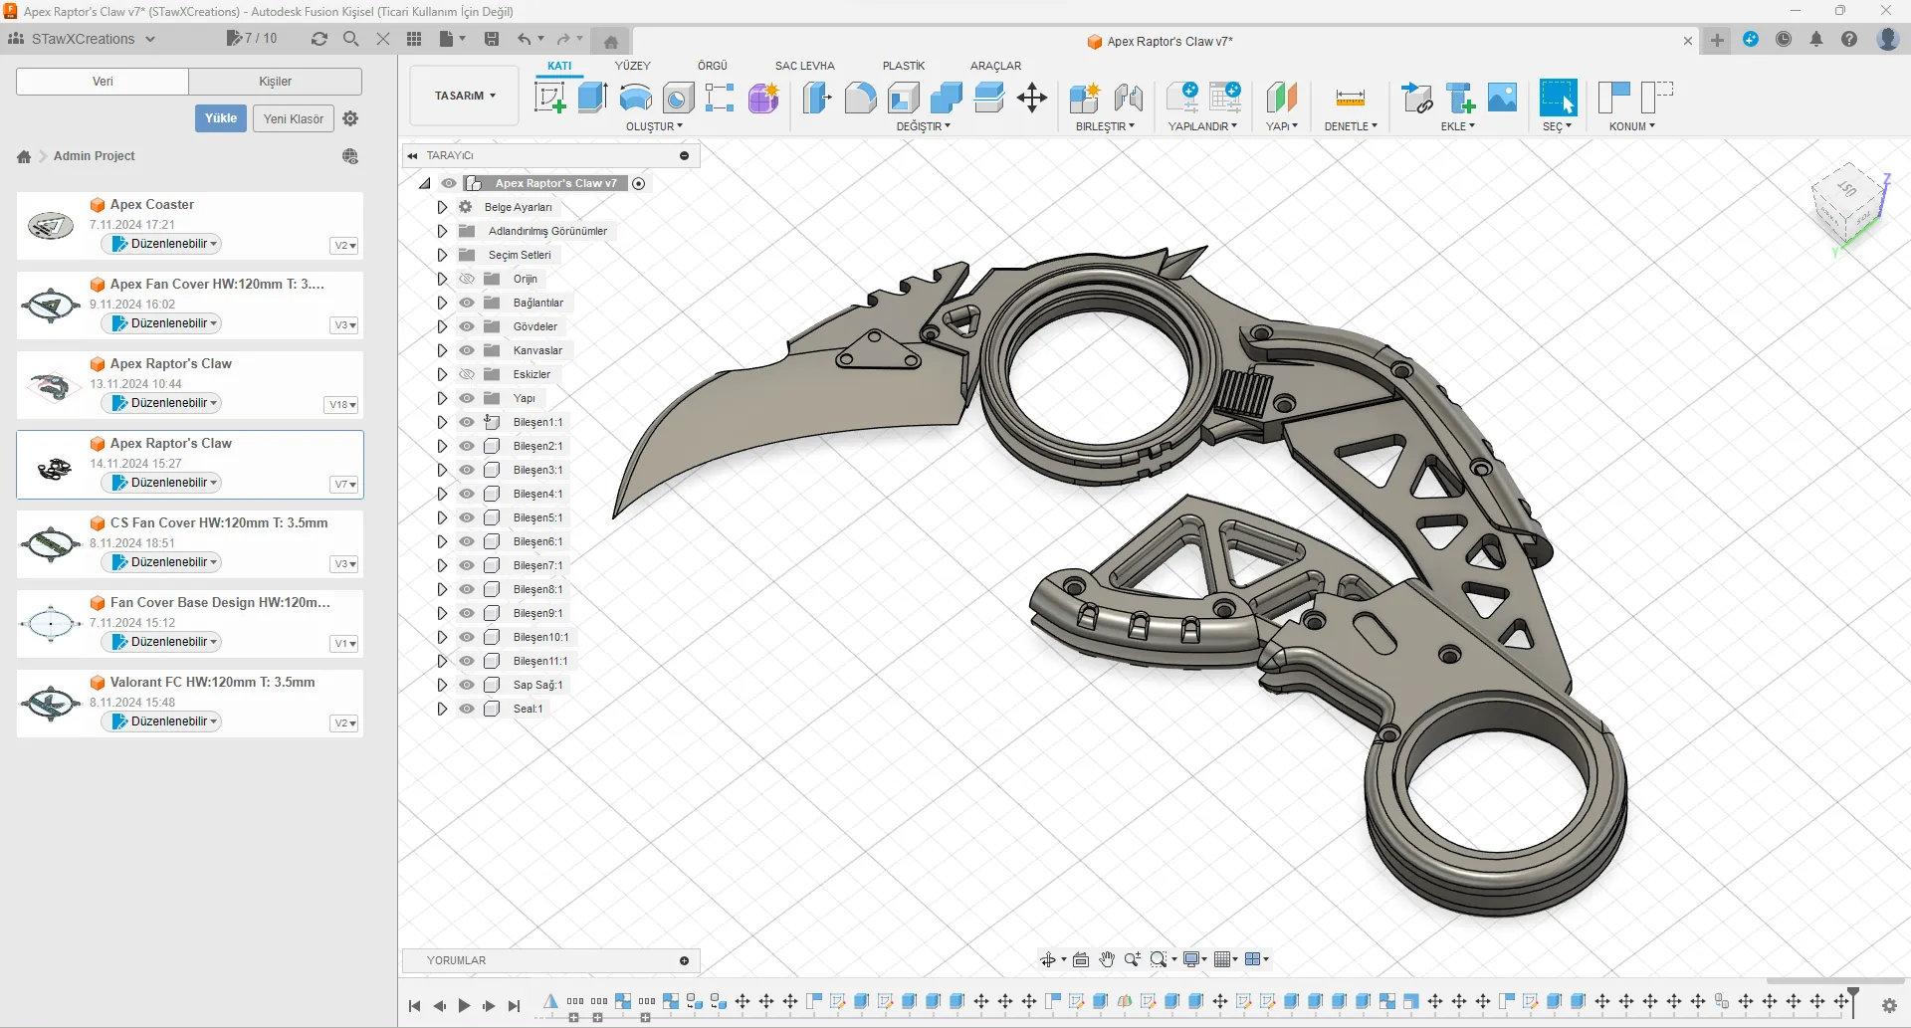This screenshot has height=1028, width=1911.
Task: Toggle visibility of Eskizler folder
Action: [x=467, y=374]
